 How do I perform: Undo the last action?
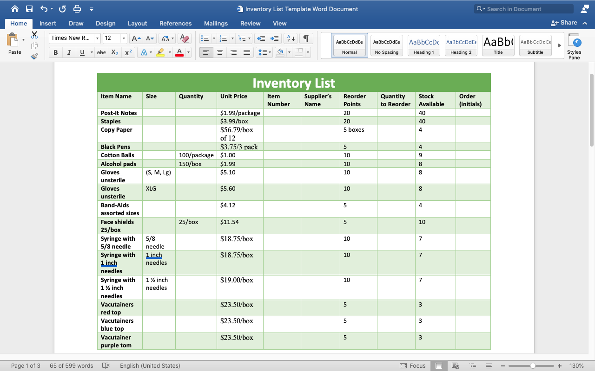[x=44, y=9]
